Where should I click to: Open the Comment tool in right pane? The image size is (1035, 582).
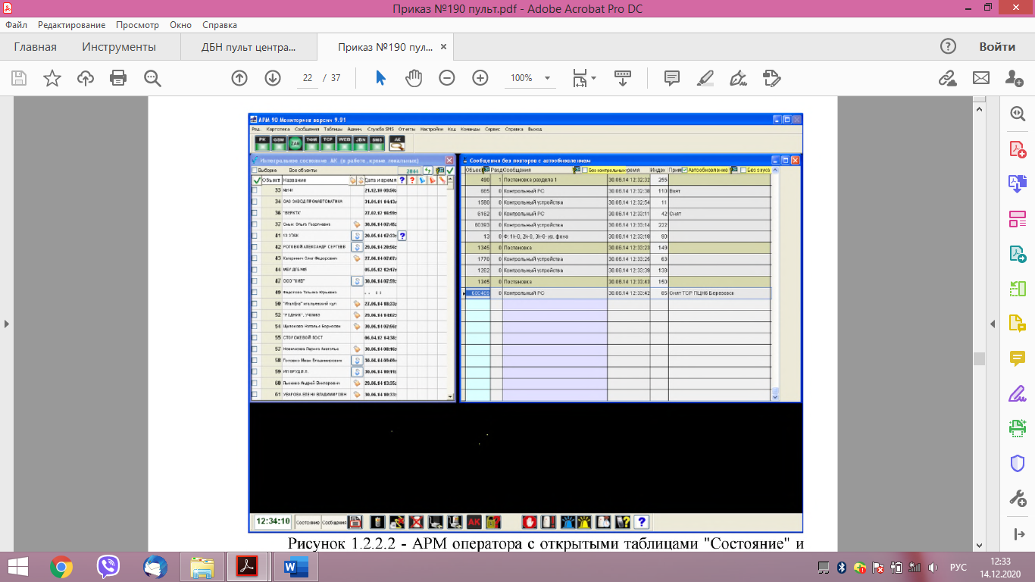(x=1018, y=358)
